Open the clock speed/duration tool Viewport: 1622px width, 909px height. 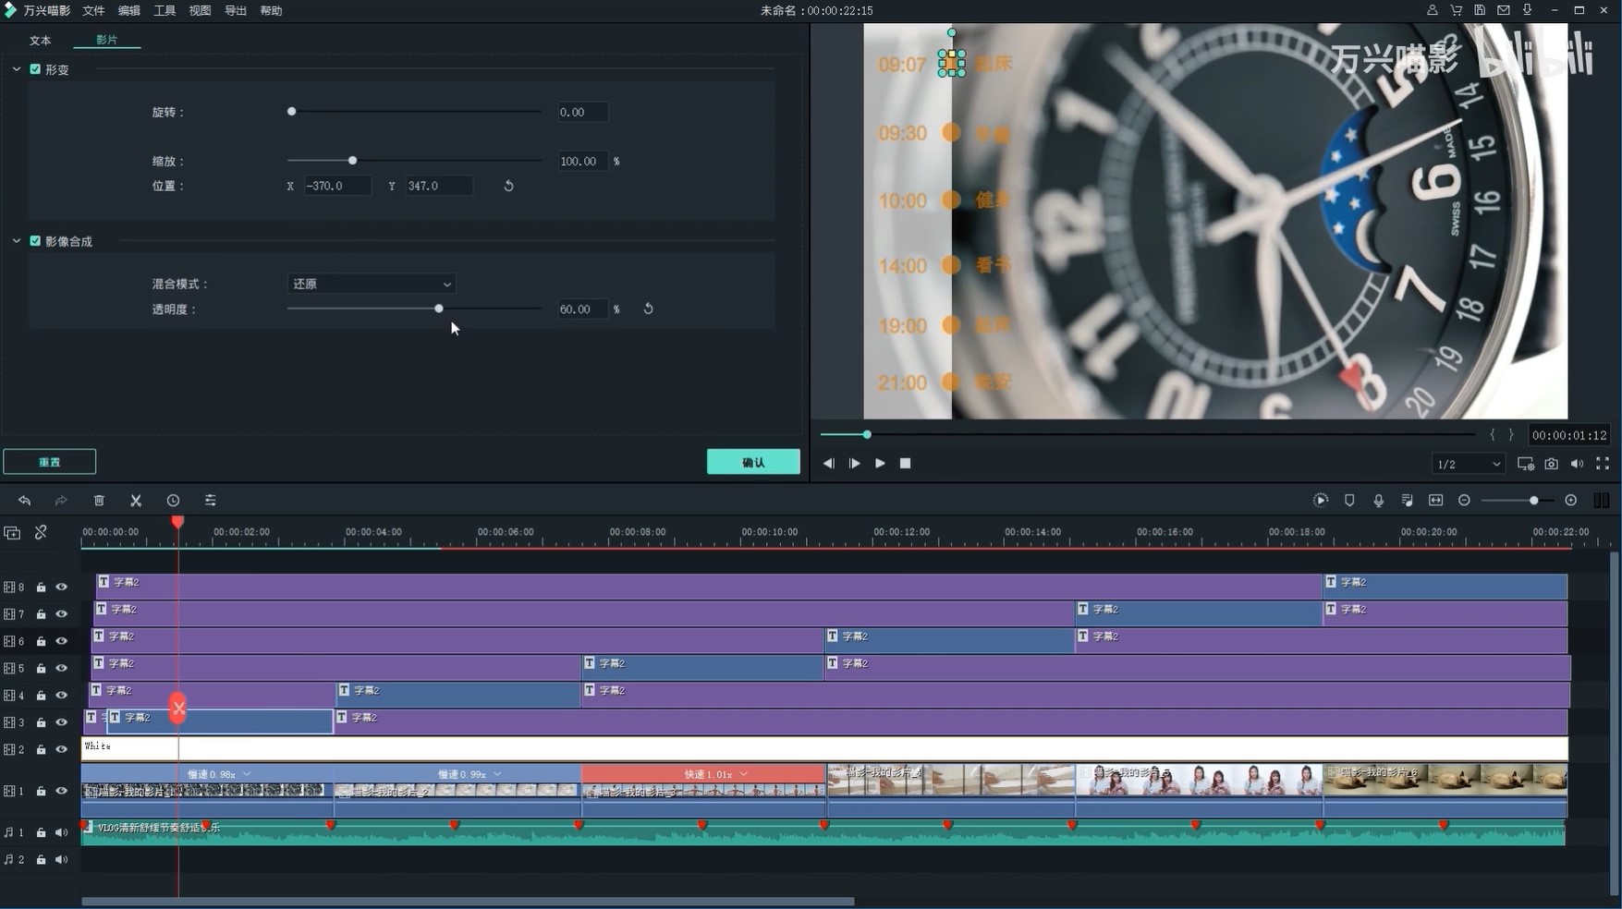click(173, 500)
